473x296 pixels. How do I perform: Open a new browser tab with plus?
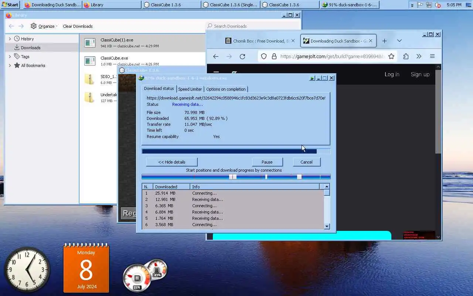click(384, 41)
